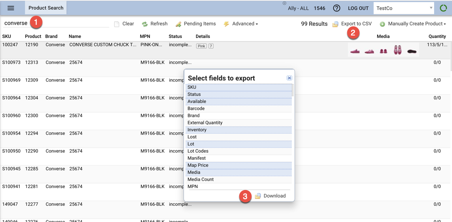
Task: Click the Download folder icon in dialog
Action: tap(258, 196)
